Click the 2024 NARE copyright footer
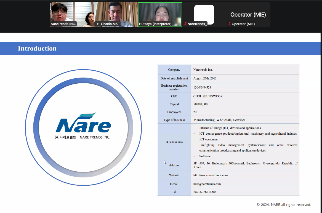The height and width of the screenshot is (213, 322). point(284,205)
